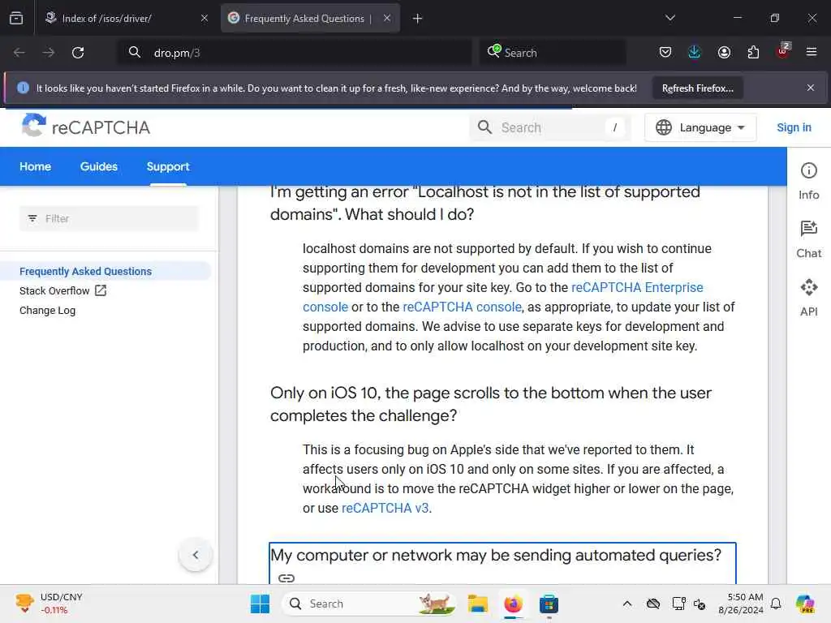Click the Firefox taskbar icon
831x623 pixels.
click(x=513, y=604)
